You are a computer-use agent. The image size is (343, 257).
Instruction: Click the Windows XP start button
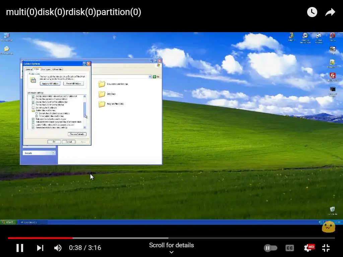click(8, 222)
